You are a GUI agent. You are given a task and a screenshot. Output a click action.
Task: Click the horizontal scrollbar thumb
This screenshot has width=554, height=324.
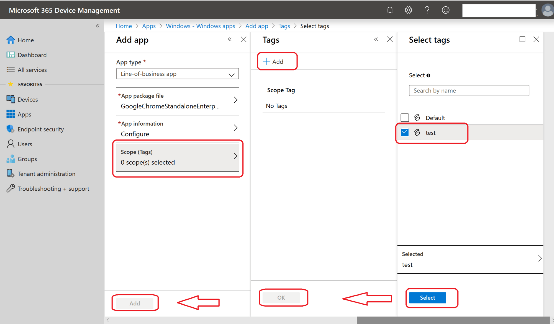click(453, 320)
